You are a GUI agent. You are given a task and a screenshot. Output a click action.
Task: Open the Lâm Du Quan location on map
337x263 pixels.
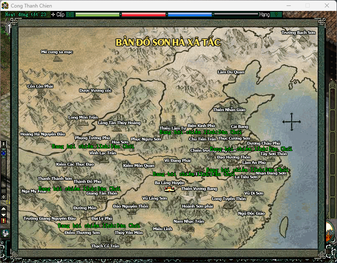(x=231, y=78)
